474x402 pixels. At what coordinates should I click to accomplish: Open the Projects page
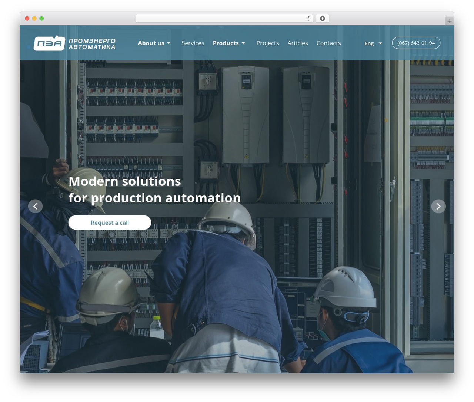click(267, 43)
